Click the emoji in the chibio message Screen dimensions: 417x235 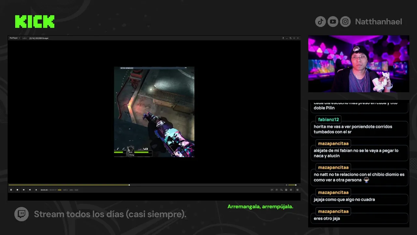tap(366, 180)
